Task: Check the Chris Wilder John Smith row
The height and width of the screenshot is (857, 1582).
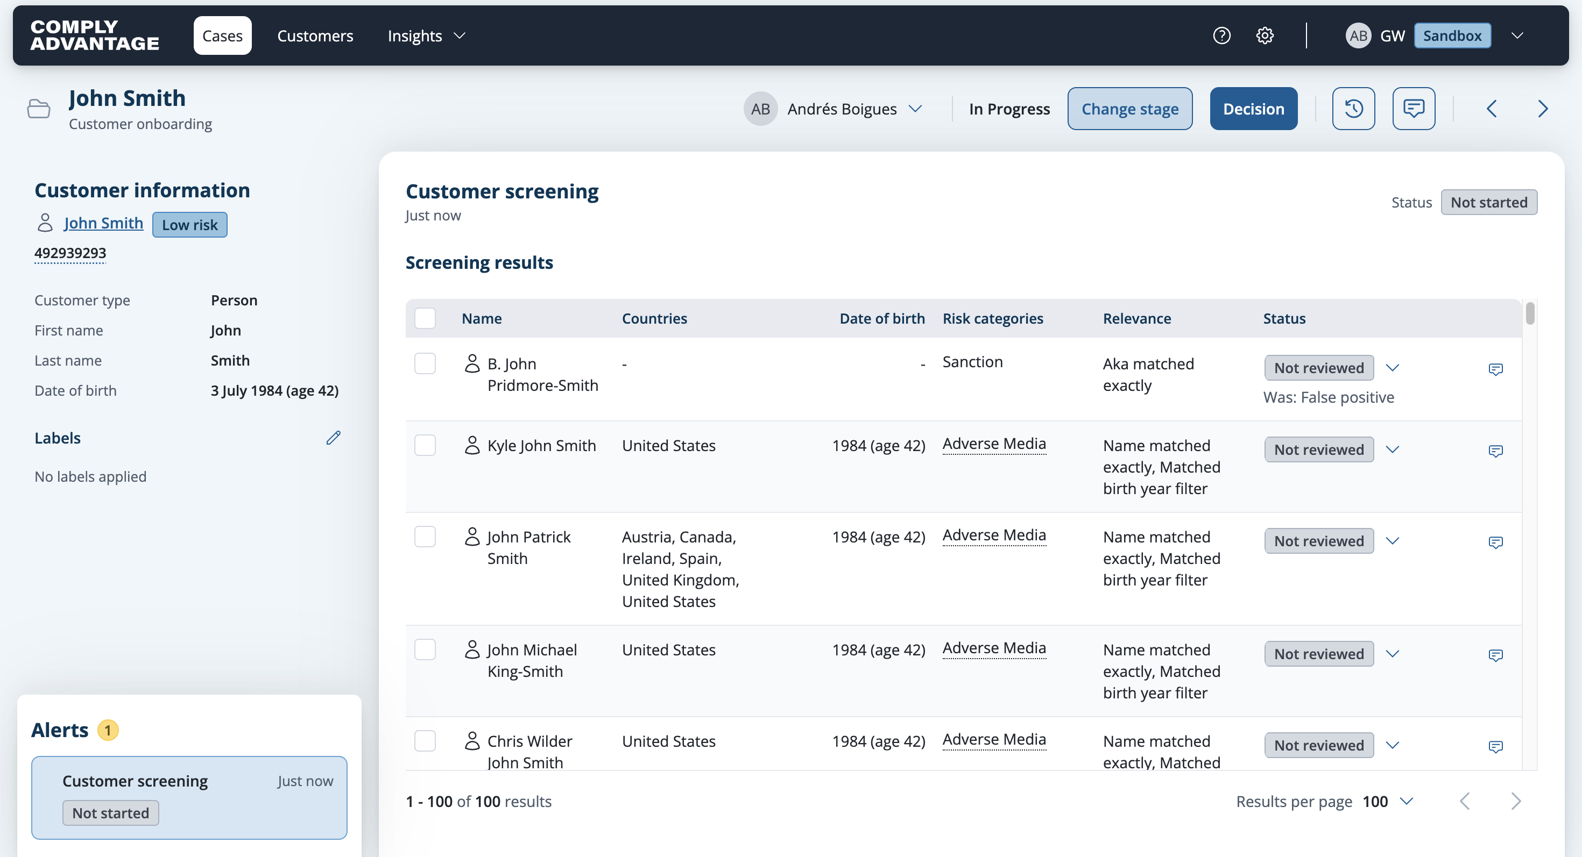Action: [x=425, y=741]
